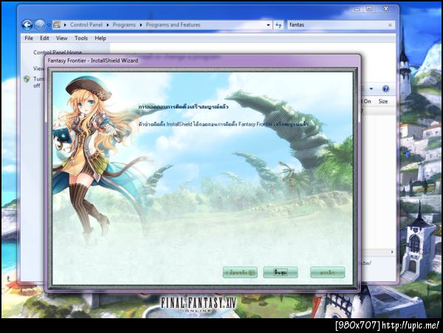Screen dimensions: 443x333
Task: Sort by the Size column header
Action: click(x=383, y=101)
